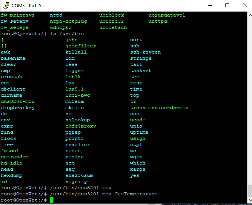The image size is (252, 205).
Task: Close the COM3 PuTTY window
Action: click(245, 5)
